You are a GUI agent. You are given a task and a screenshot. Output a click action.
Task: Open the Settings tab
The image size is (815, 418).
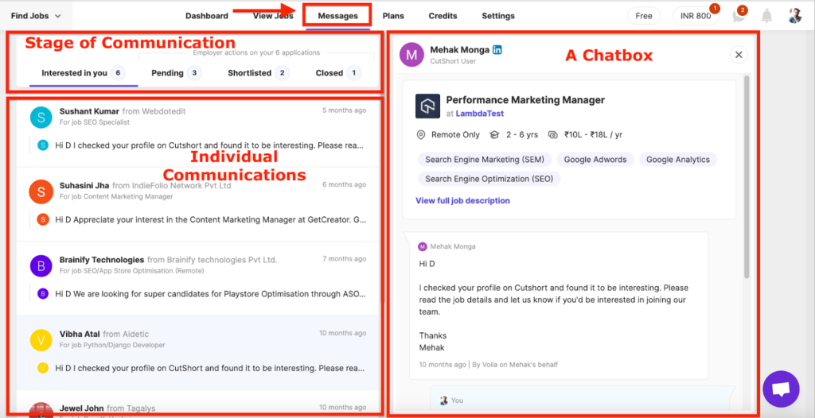click(498, 16)
